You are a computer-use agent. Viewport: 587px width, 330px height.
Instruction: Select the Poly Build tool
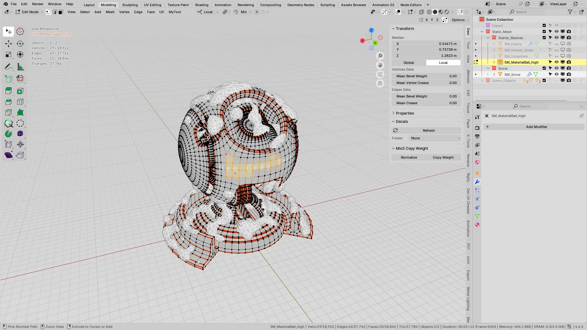[x=20, y=112]
